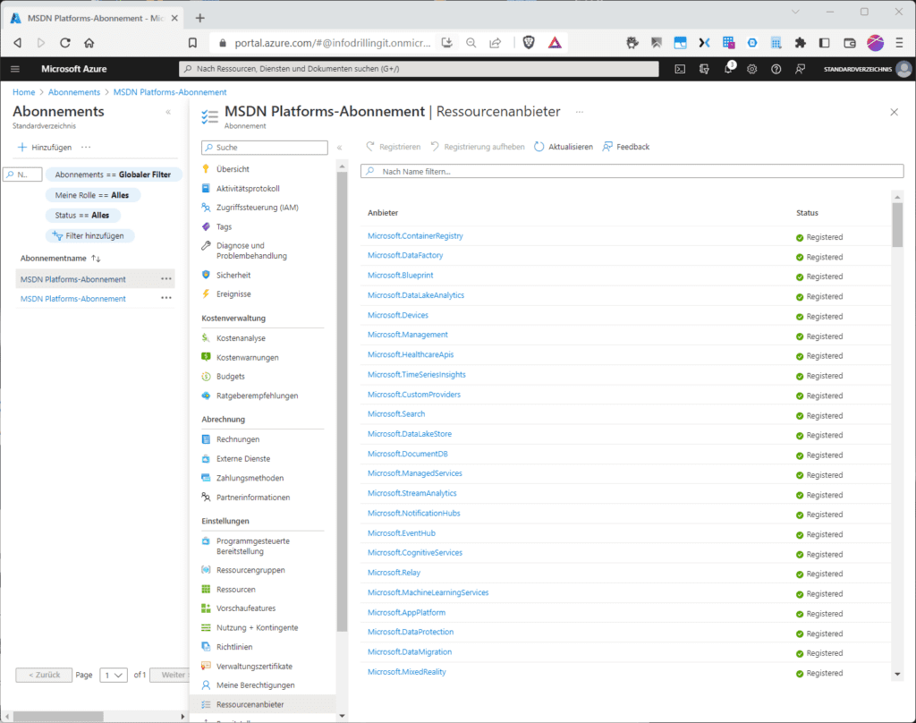Click Hinzufügen to add a subscription
Image resolution: width=916 pixels, height=723 pixels.
pyautogui.click(x=45, y=148)
